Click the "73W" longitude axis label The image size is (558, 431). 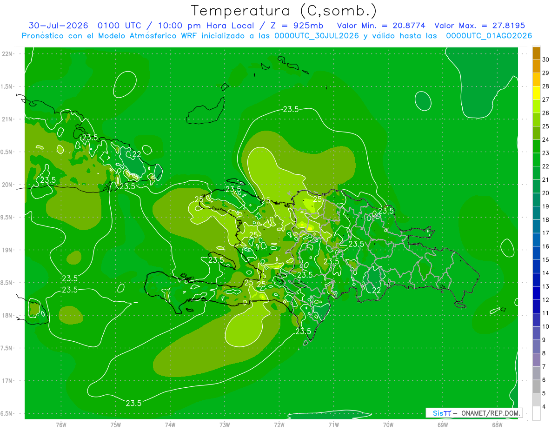(x=225, y=424)
